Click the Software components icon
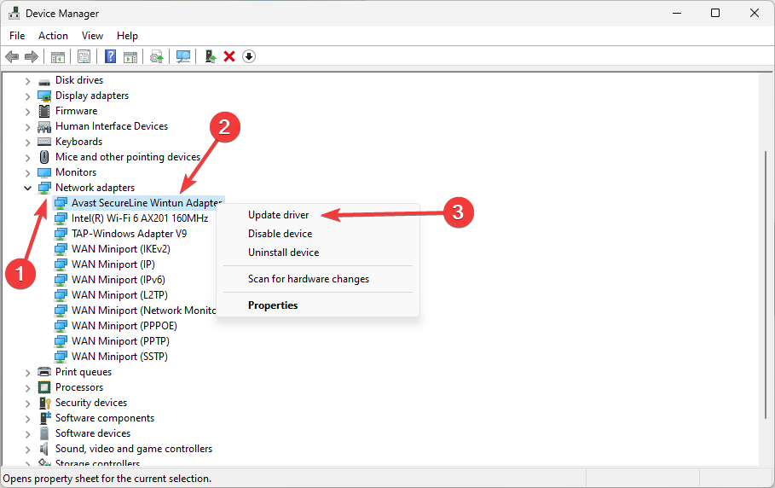This screenshot has width=775, height=488. pyautogui.click(x=44, y=418)
